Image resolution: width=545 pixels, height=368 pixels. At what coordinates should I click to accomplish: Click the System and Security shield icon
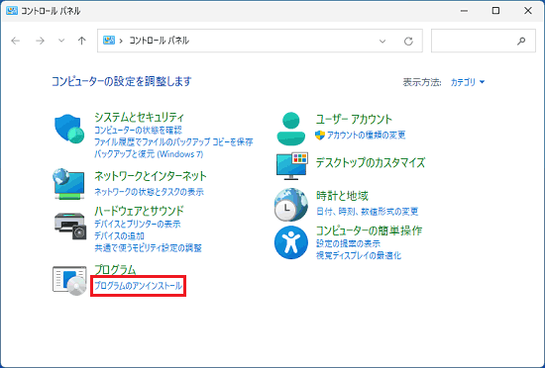pos(69,129)
